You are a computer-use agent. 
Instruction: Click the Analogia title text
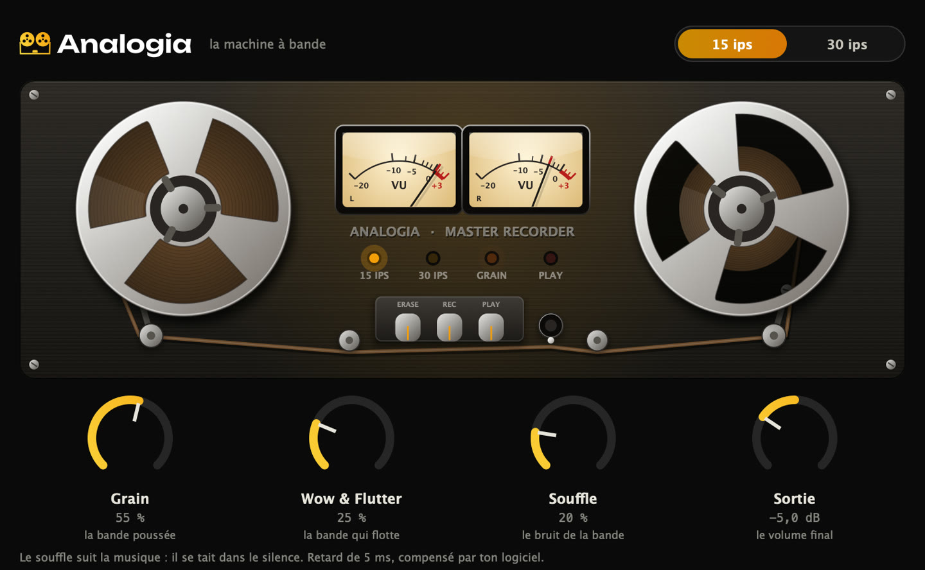click(125, 44)
